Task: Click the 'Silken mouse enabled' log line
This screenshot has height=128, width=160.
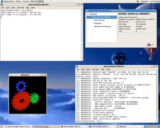Action: tap(94, 113)
